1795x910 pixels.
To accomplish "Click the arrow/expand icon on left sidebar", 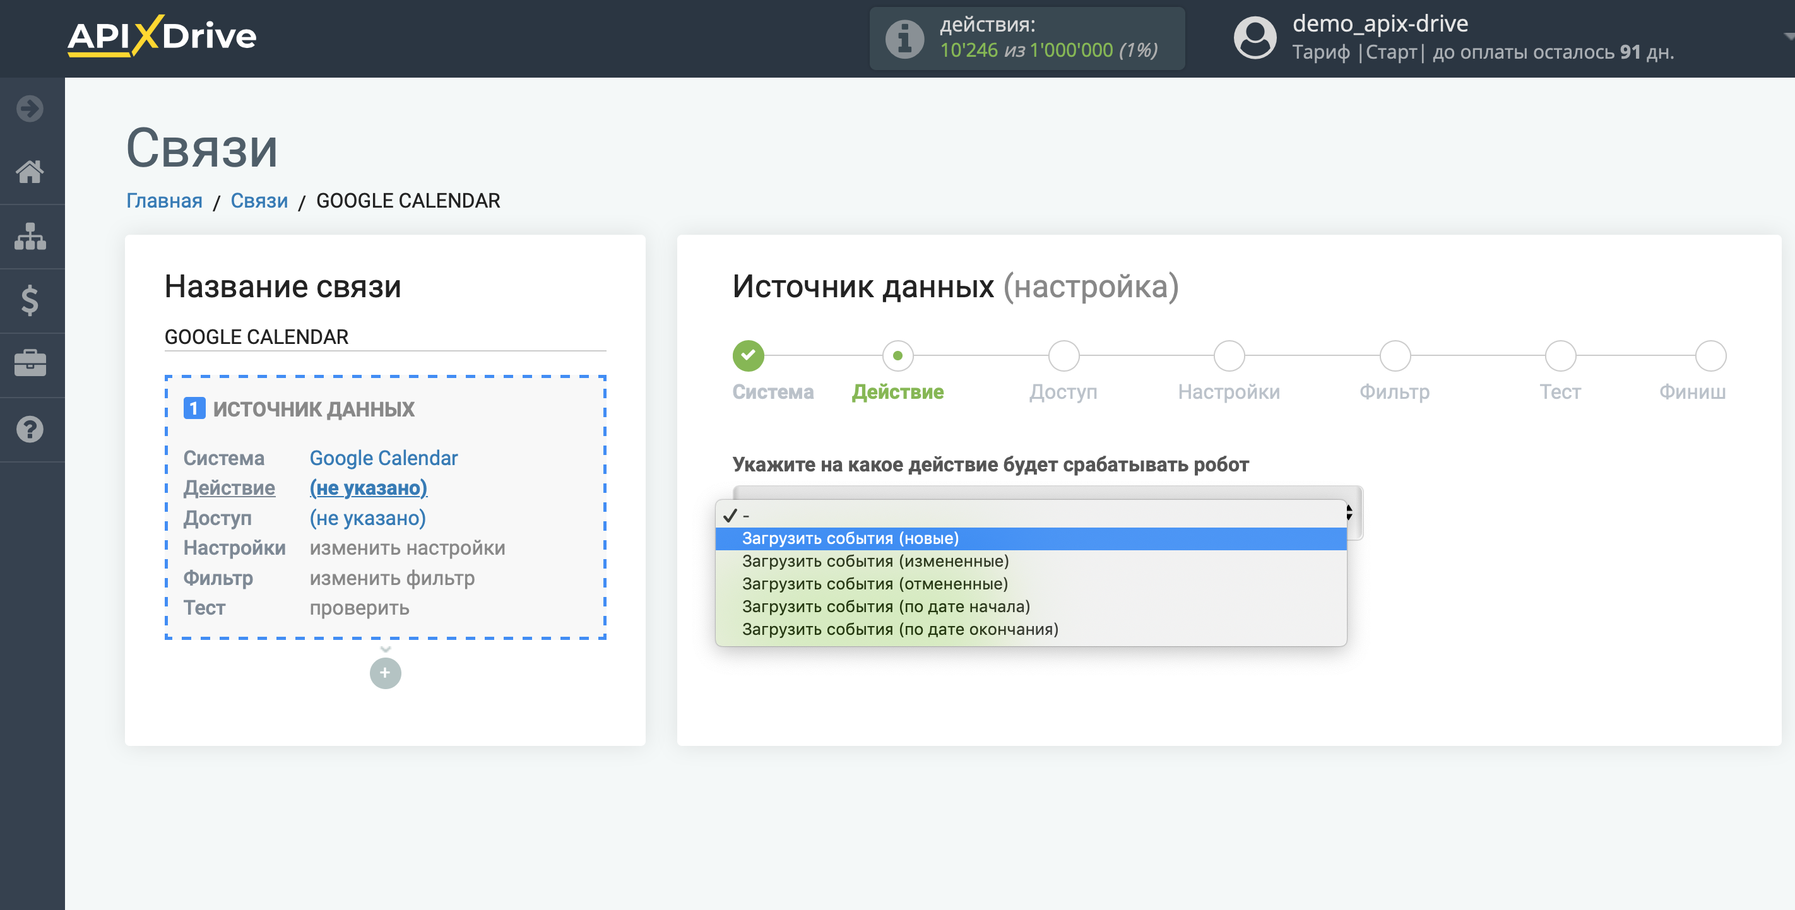I will click(32, 108).
